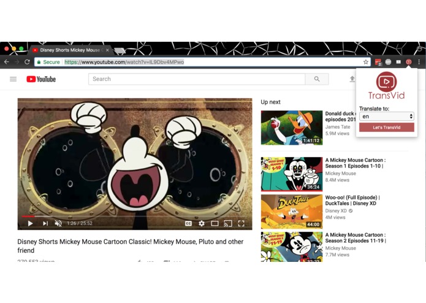Click the Up next heading

pos(270,102)
